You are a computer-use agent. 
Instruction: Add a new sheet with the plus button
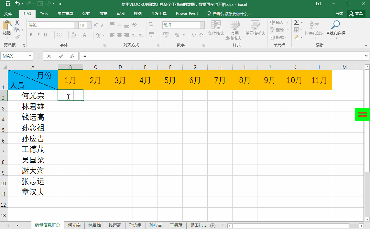[213, 226]
